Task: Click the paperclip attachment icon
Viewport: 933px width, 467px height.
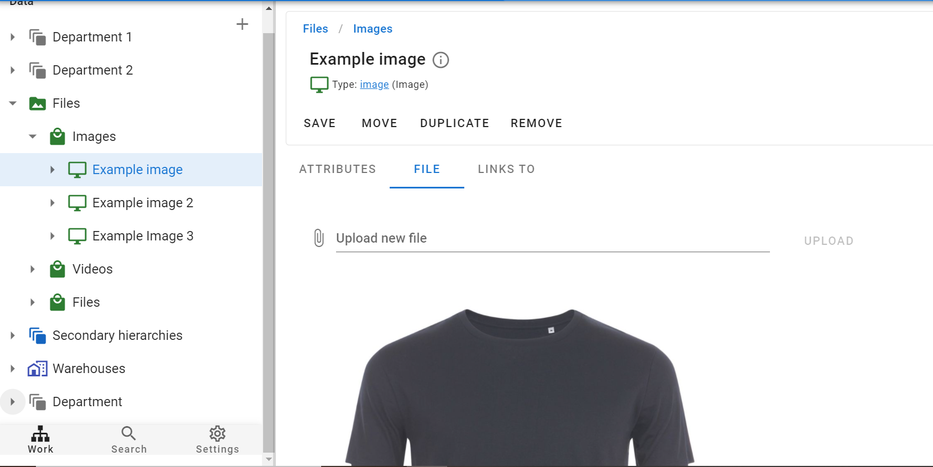Action: click(319, 238)
